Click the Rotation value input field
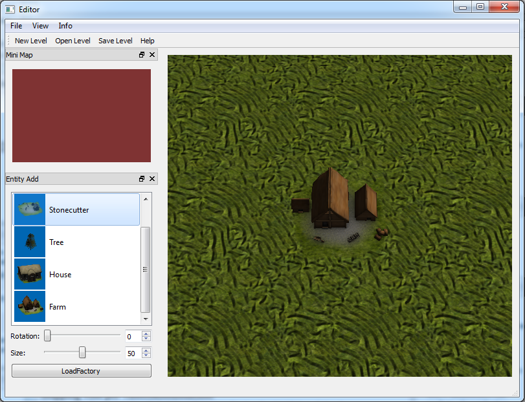The width and height of the screenshot is (525, 402). pos(133,336)
